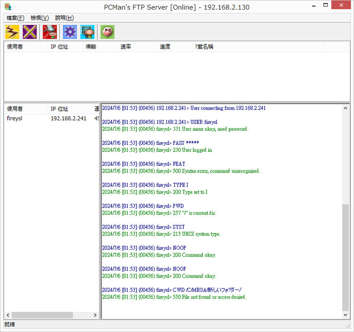Screen dimensions: 354x332
Task: Click the 就緒 status bar text
Action: 10,325
